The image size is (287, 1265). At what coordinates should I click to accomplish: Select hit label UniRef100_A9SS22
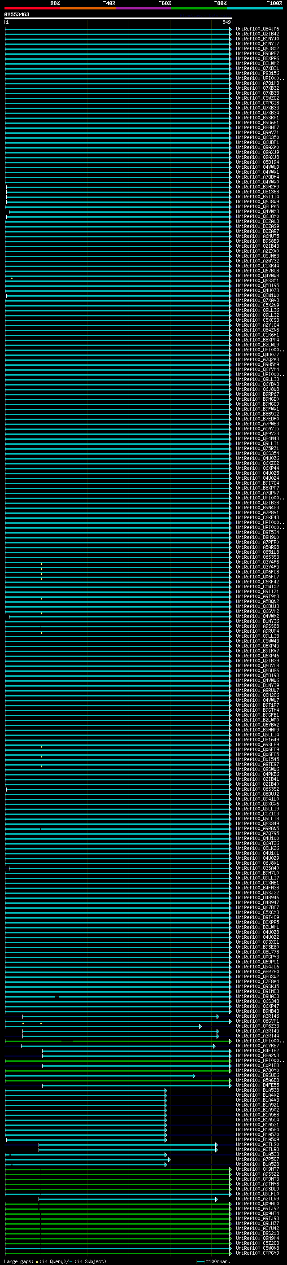point(257,1174)
